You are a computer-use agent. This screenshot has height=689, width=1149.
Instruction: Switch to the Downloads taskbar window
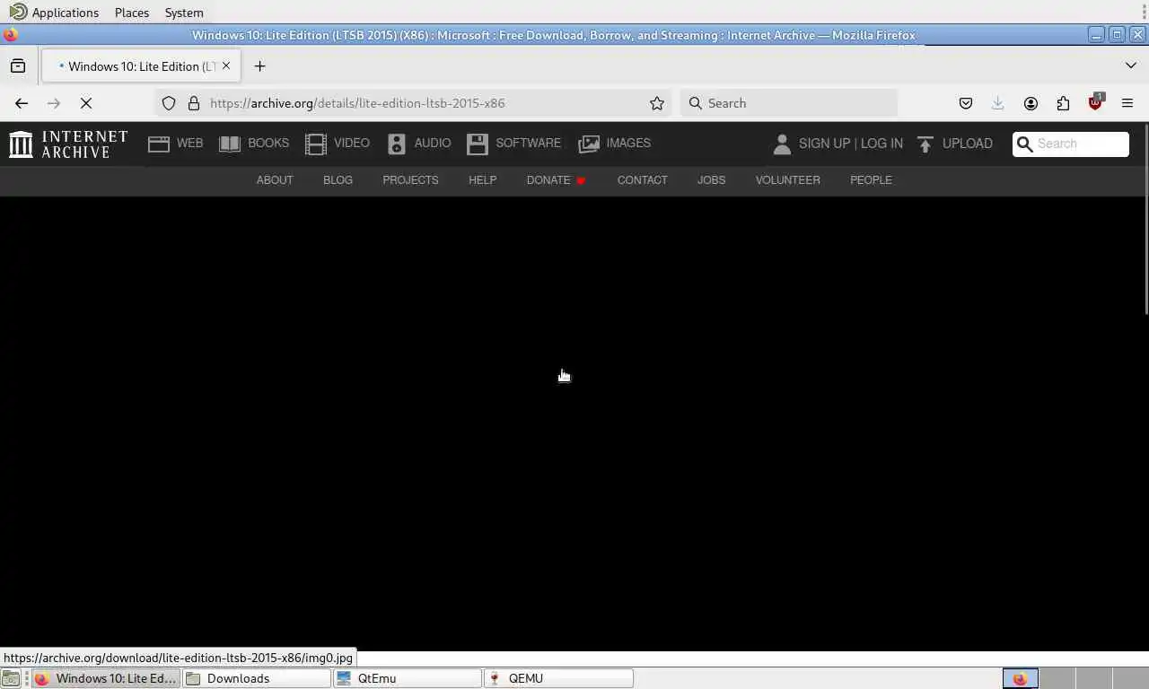tap(257, 678)
